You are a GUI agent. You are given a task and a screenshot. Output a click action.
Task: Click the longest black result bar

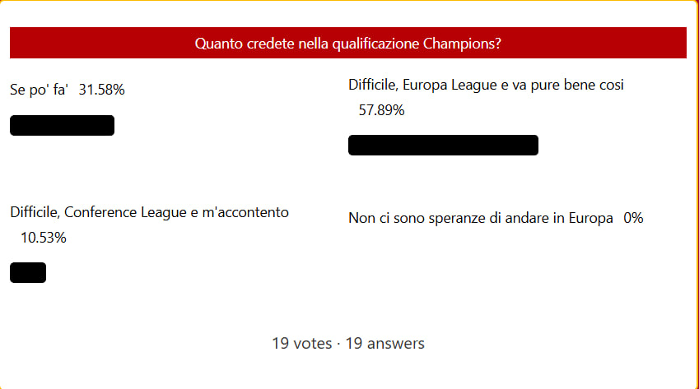(443, 145)
